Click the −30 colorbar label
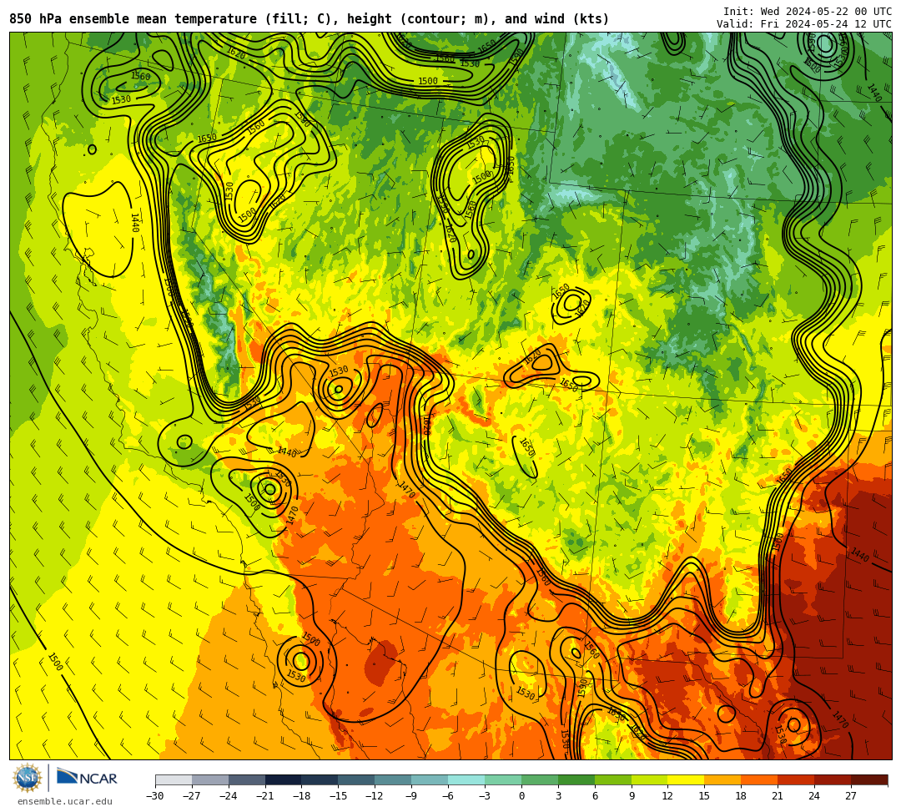Image resolution: width=901 pixels, height=812 pixels. coord(155,796)
